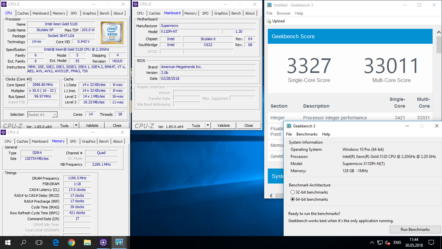Click Core Speed value field

pos(42,85)
